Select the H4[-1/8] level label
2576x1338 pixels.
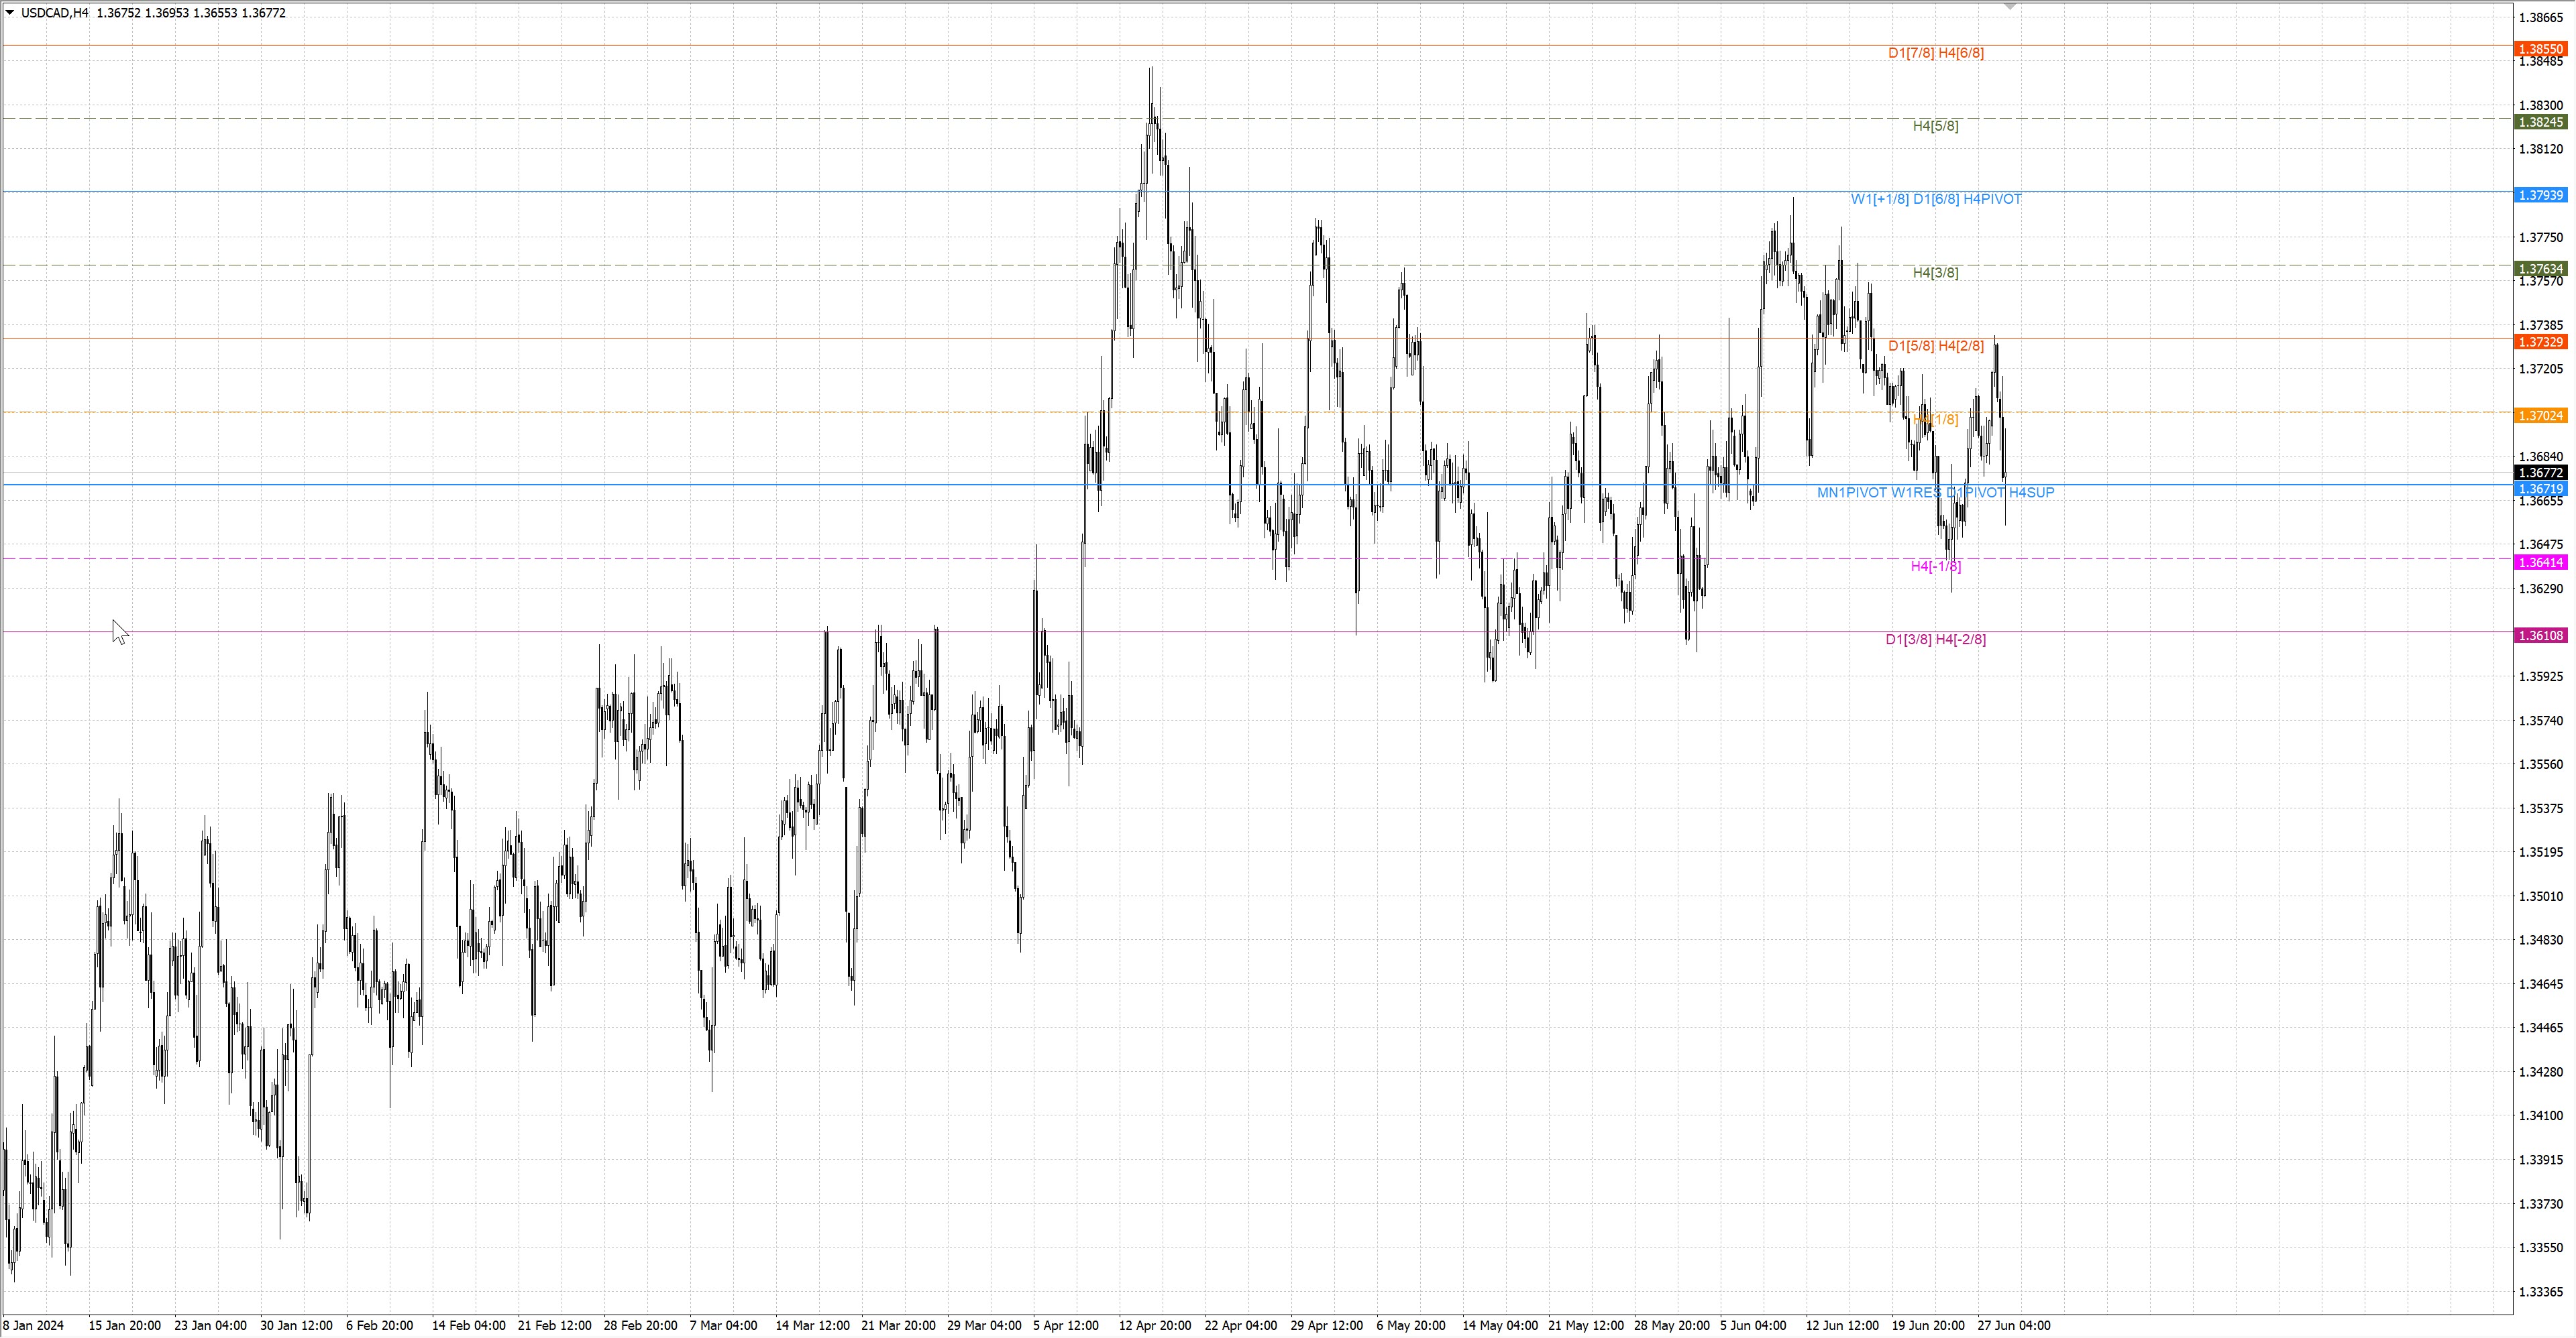tap(1935, 566)
